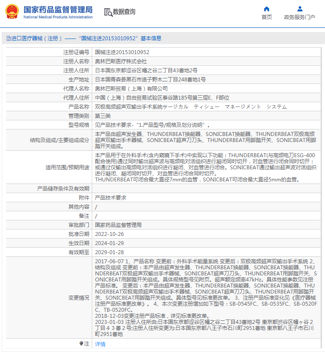Click National Medical Products Administration text

pyautogui.click(x=58, y=17)
